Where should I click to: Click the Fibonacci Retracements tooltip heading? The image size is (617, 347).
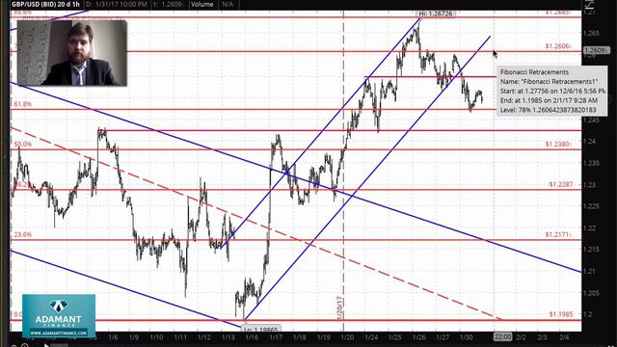point(534,72)
